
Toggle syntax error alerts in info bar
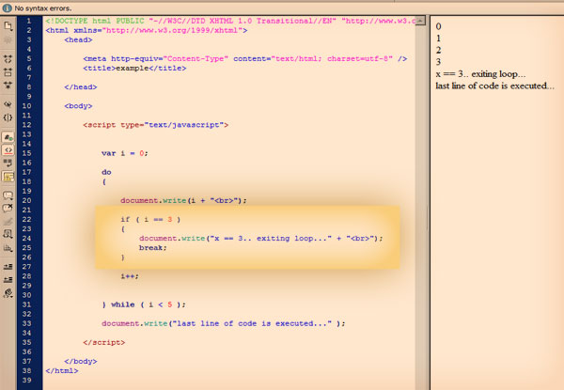8,177
